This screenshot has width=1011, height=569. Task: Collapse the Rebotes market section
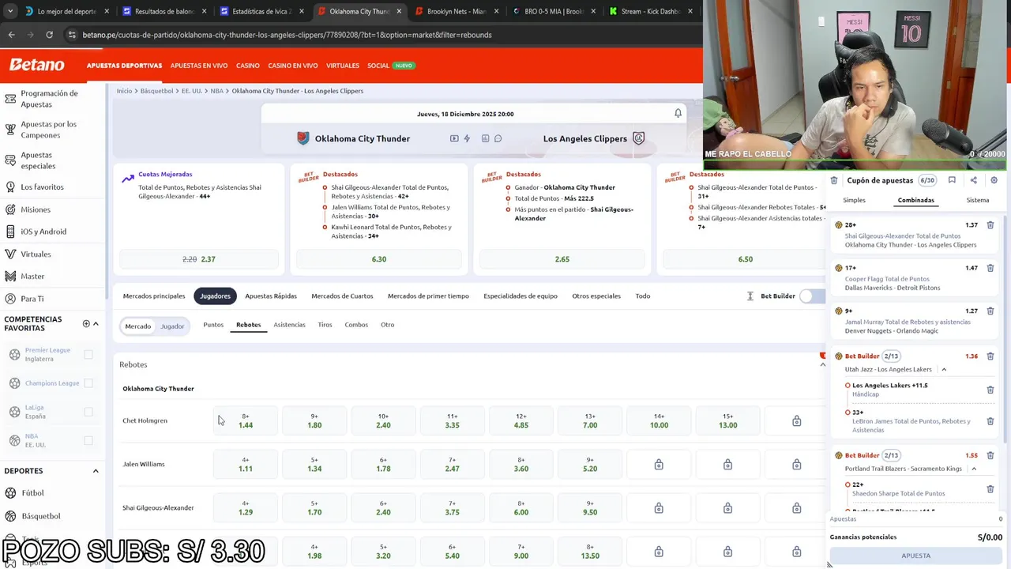click(822, 364)
